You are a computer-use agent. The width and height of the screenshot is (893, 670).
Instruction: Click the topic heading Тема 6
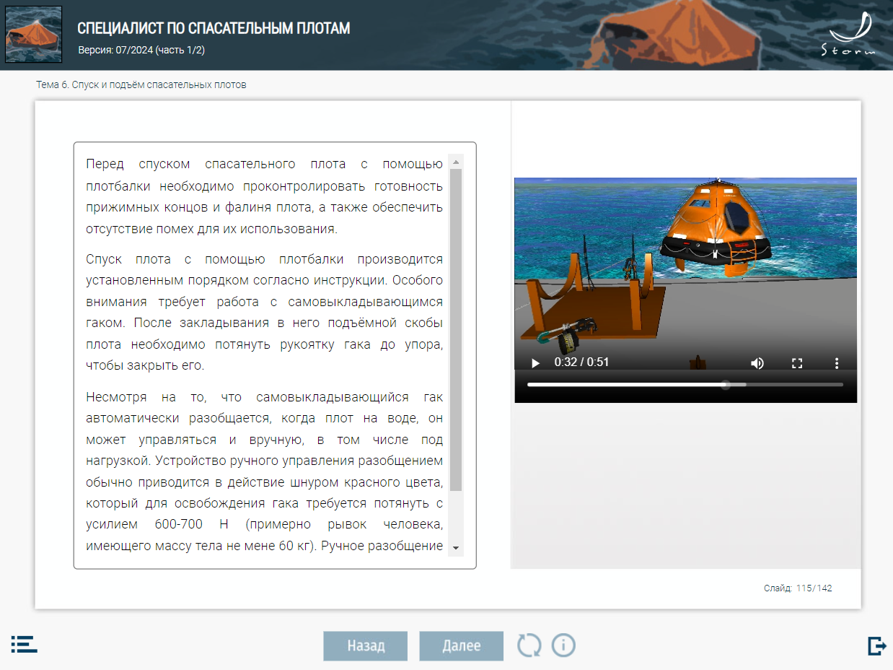pos(141,84)
